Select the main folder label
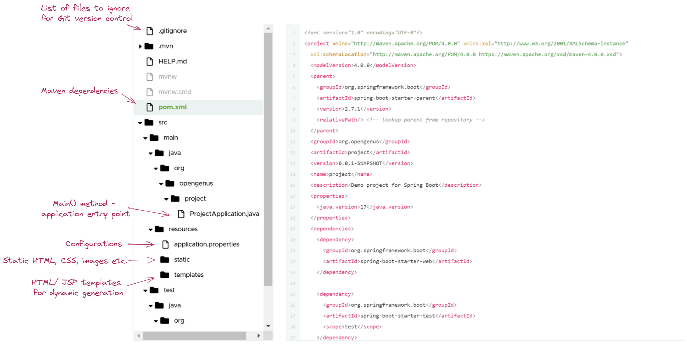 [x=171, y=137]
